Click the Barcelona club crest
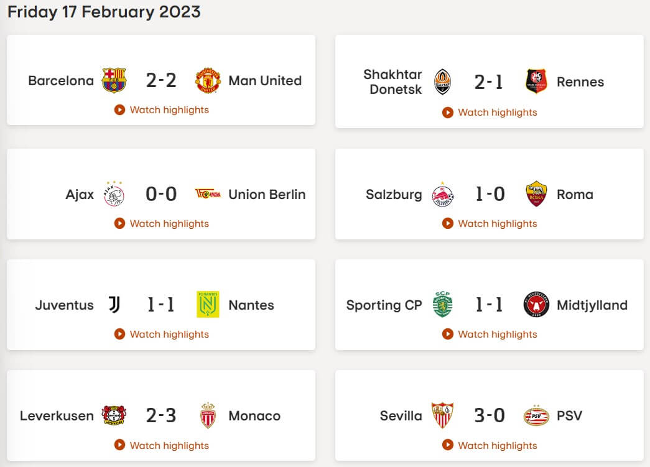Viewport: 650px width, 467px height. pyautogui.click(x=114, y=80)
